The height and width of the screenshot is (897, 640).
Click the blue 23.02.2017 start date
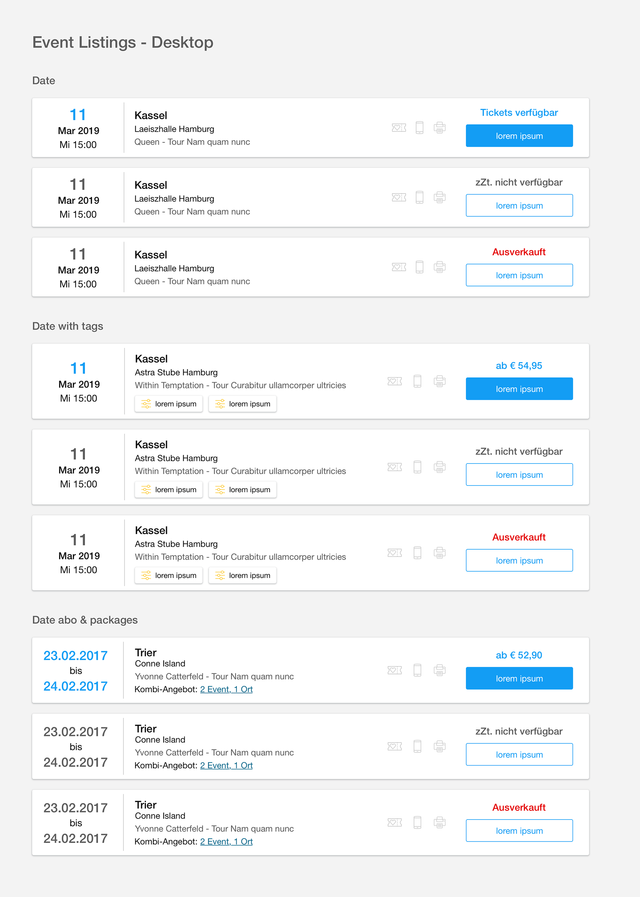[x=75, y=656]
